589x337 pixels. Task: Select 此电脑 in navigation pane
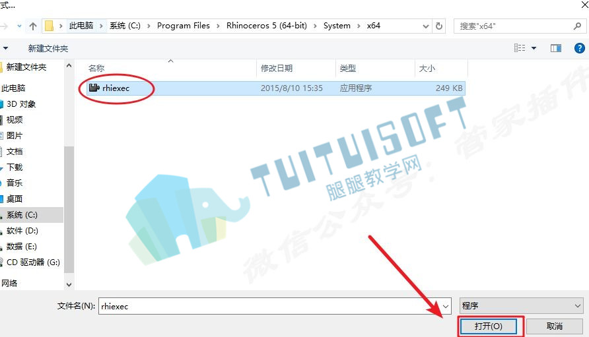click(x=13, y=88)
